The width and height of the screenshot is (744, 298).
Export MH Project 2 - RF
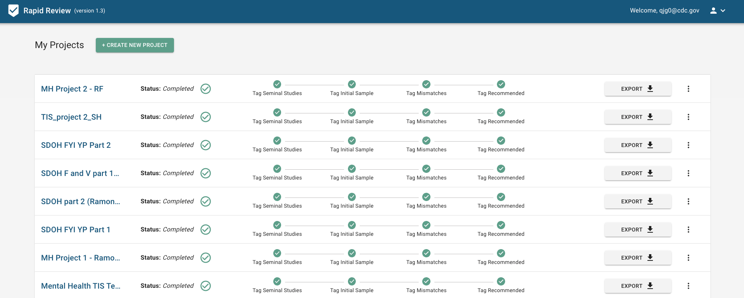point(638,89)
